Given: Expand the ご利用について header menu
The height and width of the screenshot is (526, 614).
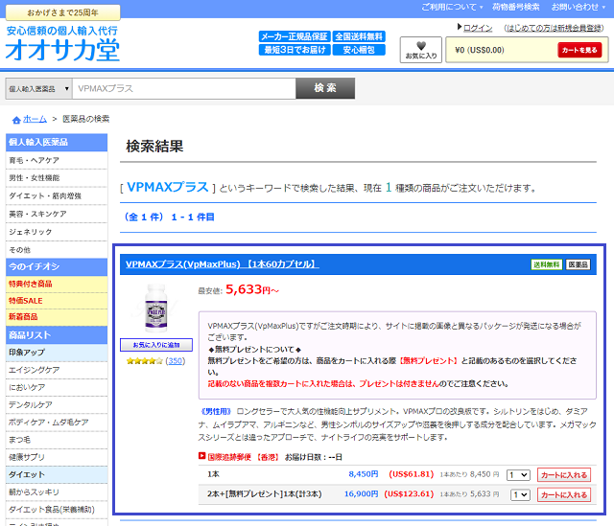Looking at the screenshot, I should (452, 7).
